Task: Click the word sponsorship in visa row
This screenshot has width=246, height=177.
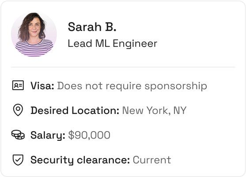Action: 176,86
